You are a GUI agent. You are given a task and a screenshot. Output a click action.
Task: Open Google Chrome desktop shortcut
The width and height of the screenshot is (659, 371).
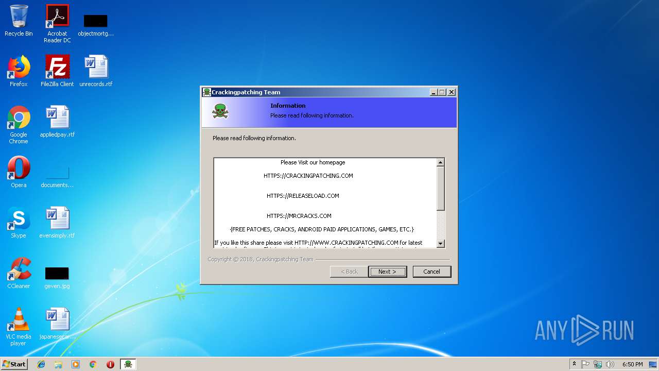coord(19,125)
